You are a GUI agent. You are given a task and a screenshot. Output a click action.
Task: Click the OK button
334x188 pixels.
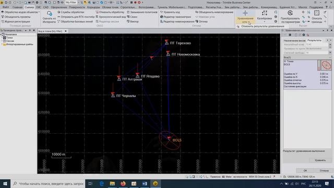(305, 171)
